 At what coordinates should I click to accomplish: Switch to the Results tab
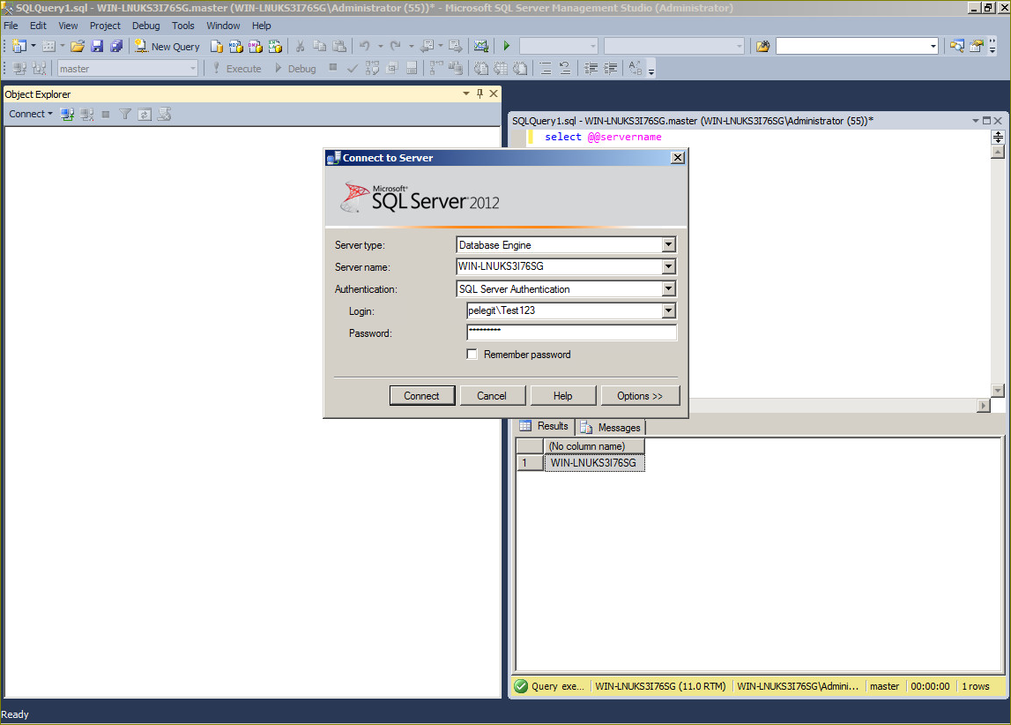pyautogui.click(x=544, y=426)
